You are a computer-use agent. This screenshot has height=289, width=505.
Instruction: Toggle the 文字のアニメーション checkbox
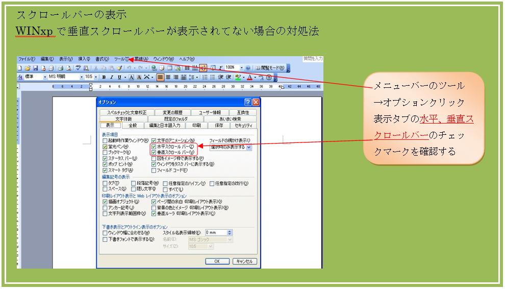pyautogui.click(x=154, y=140)
